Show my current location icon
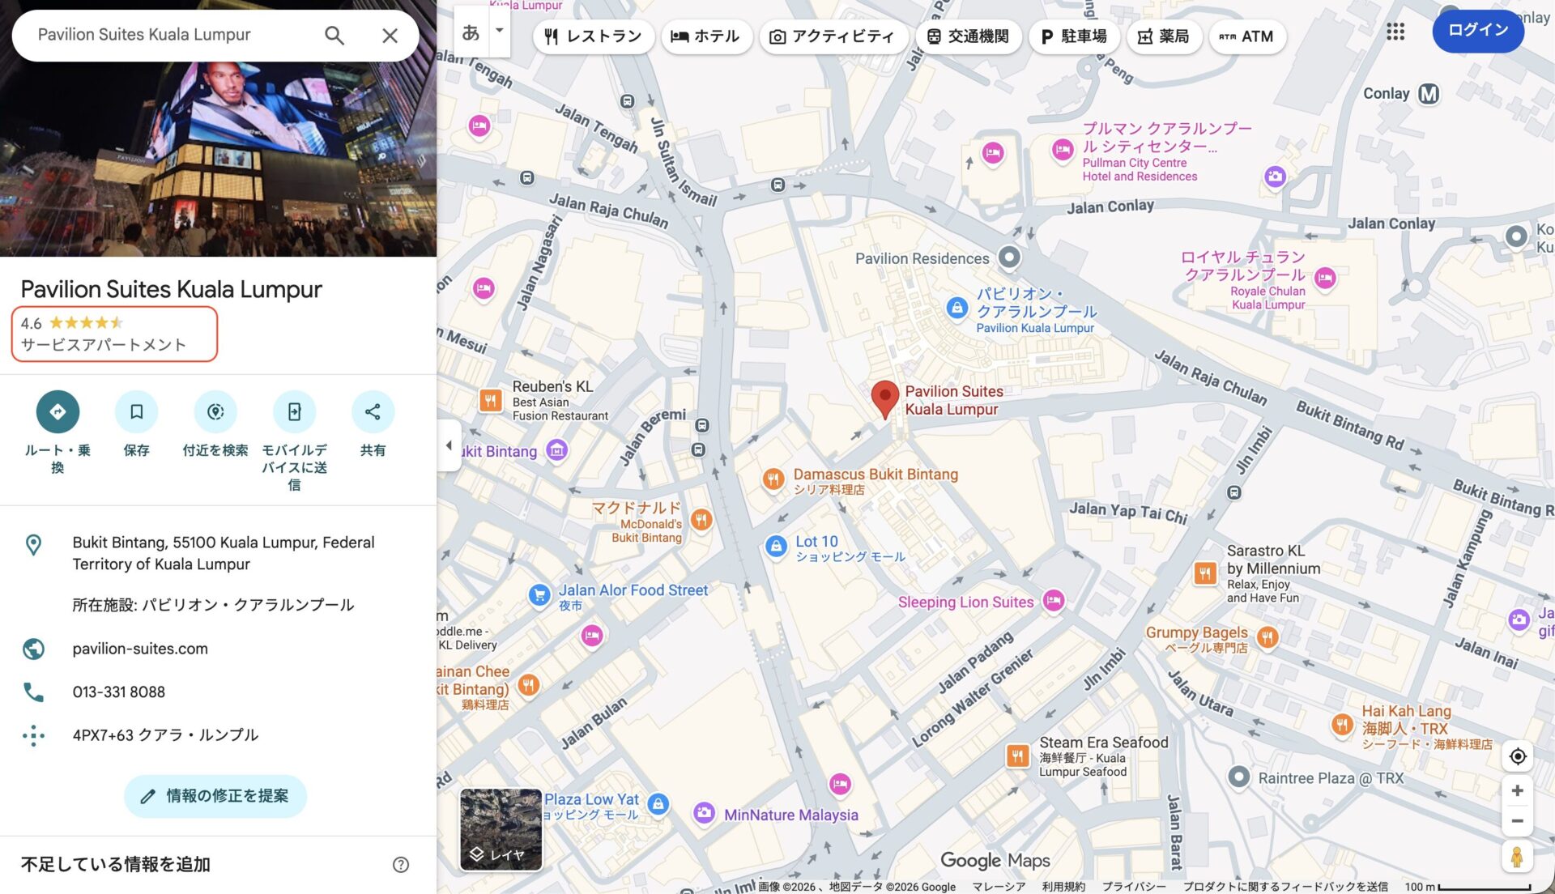 click(x=1517, y=756)
